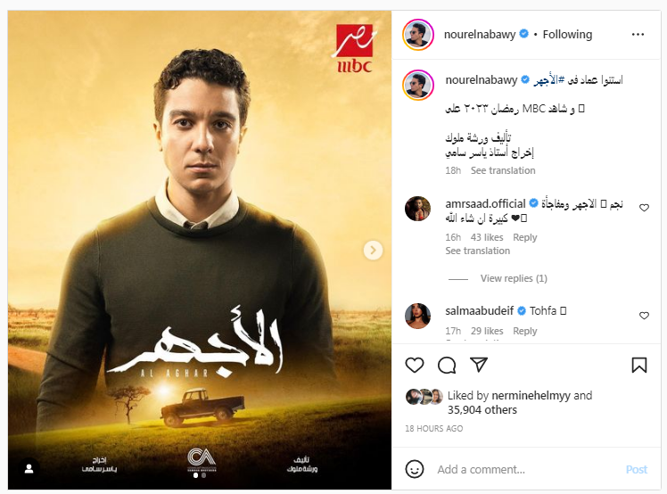The height and width of the screenshot is (494, 667).
Task: Go to next photo with arrow
Action: tap(373, 251)
